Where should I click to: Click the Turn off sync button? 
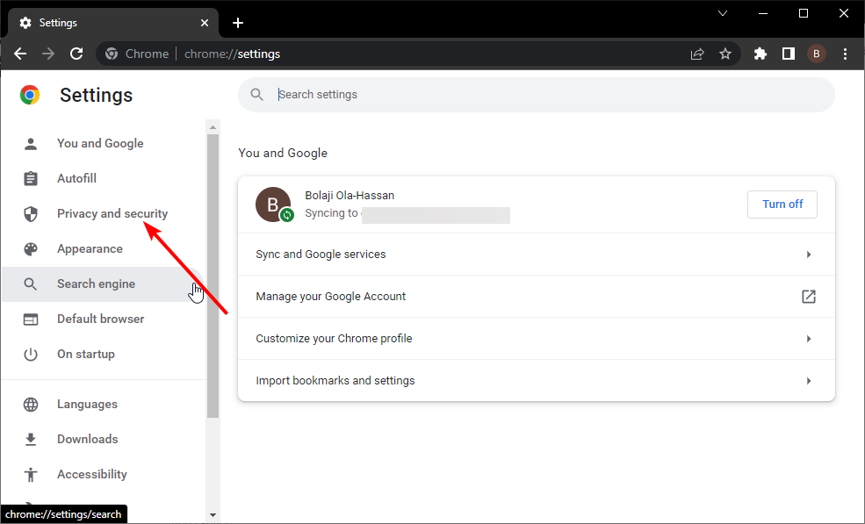[782, 205]
